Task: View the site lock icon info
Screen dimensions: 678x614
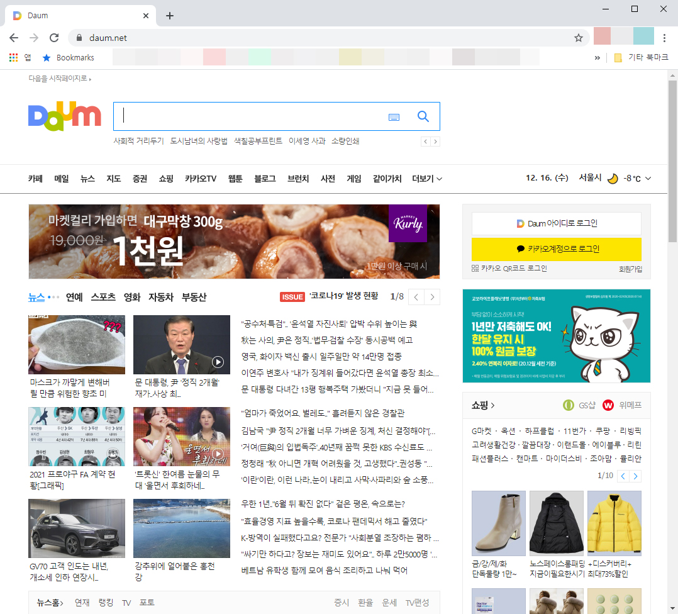Action: (79, 38)
